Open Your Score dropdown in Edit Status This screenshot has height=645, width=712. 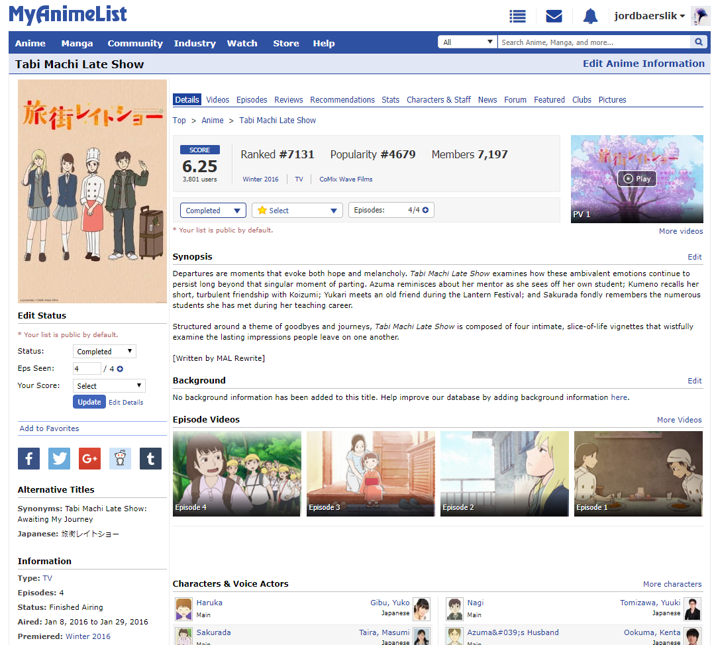(109, 386)
